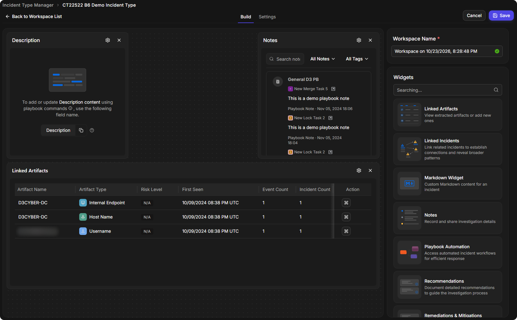Focus the Widgets search field
The width and height of the screenshot is (517, 320).
tap(448, 90)
